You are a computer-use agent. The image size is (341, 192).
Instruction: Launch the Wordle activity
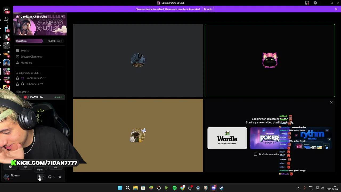pos(227,138)
